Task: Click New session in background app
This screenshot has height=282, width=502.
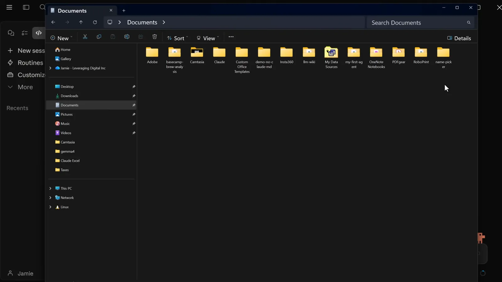Action: 26,50
